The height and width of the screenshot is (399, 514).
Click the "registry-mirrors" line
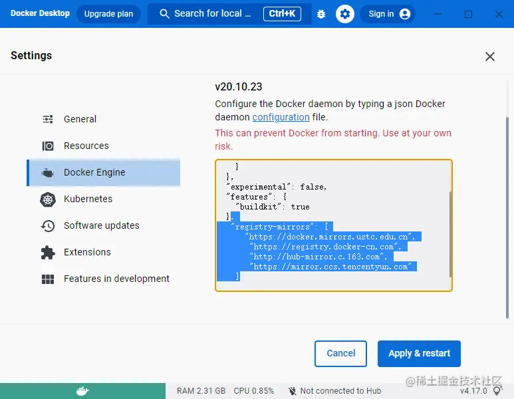coord(281,227)
